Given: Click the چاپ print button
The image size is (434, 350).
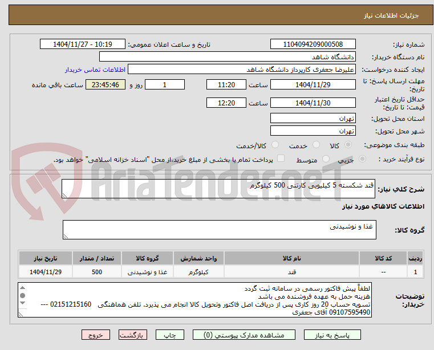Looking at the screenshot, I should [x=170, y=335].
